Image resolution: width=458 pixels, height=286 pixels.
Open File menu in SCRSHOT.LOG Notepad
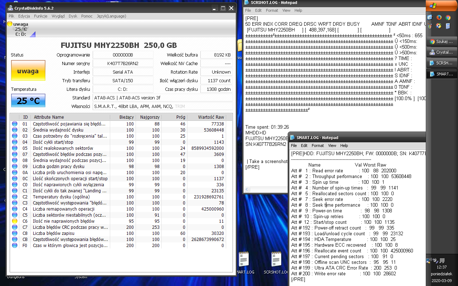click(248, 10)
